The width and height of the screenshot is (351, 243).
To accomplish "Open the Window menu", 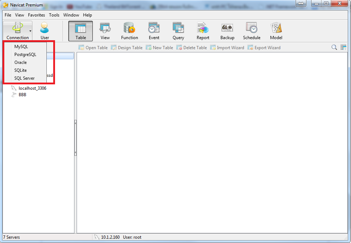I will [x=71, y=15].
